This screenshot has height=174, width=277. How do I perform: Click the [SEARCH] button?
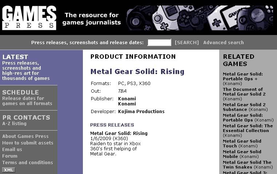click(187, 43)
